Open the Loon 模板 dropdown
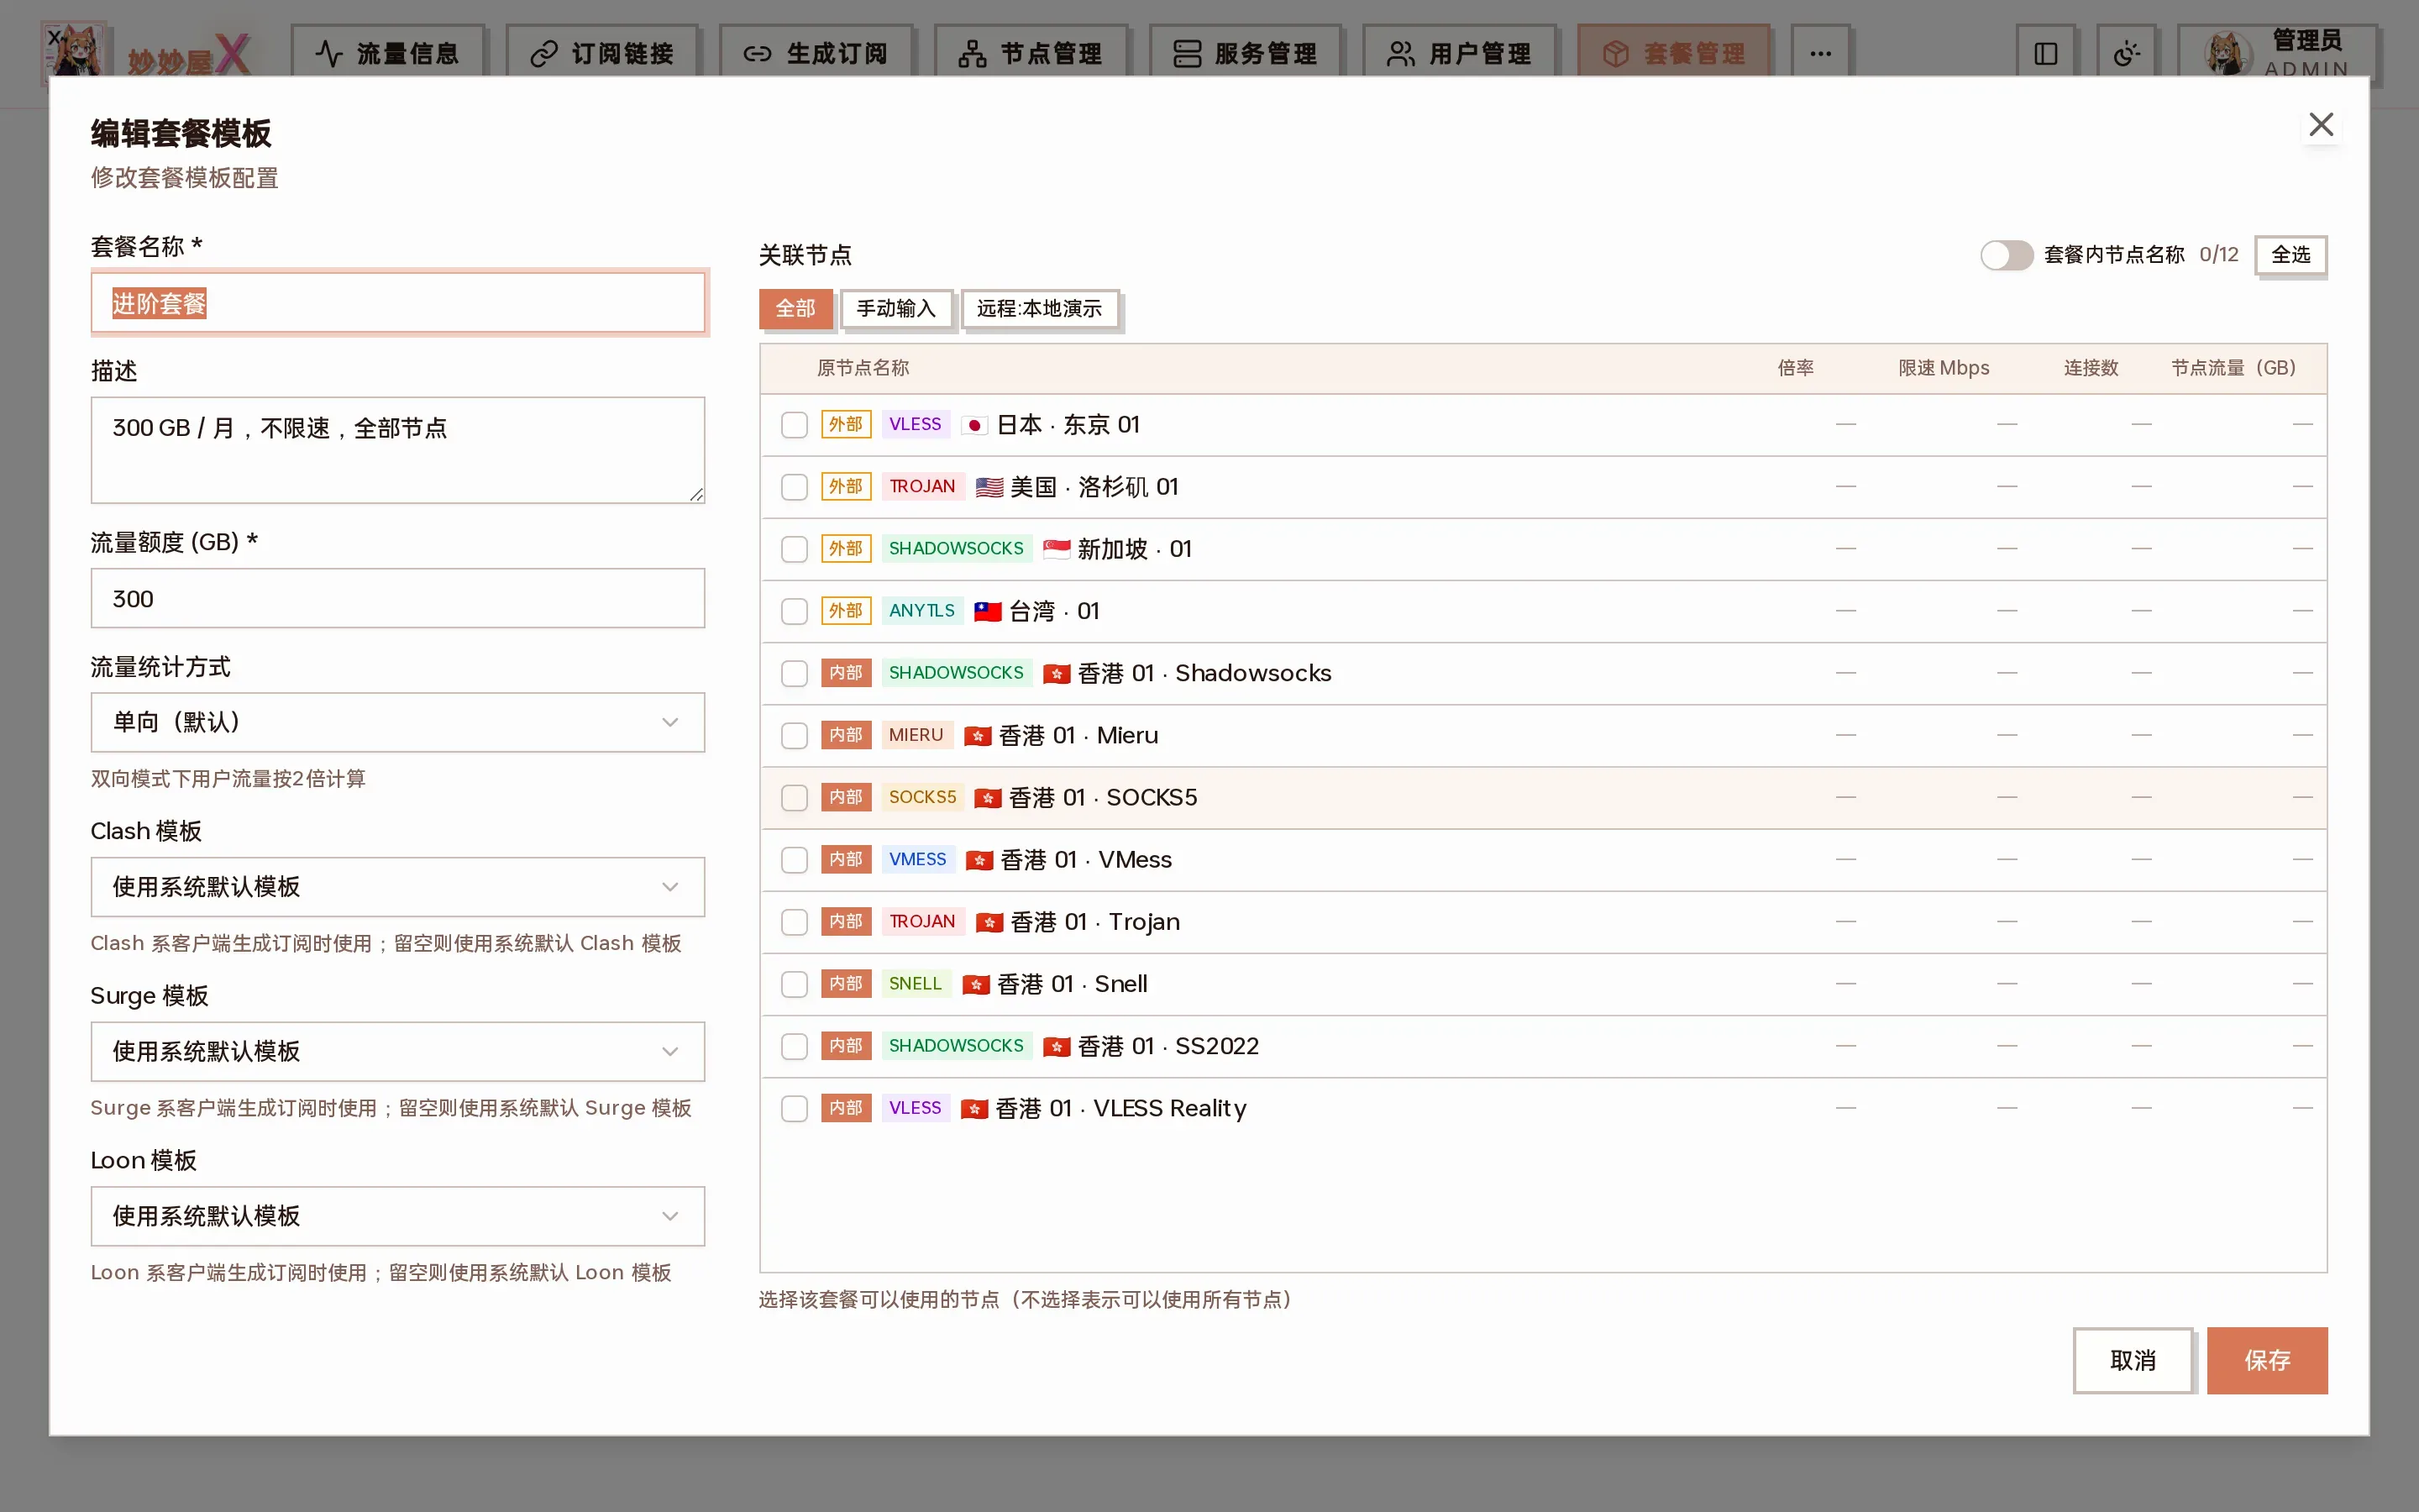This screenshot has height=1512, width=2419. pos(398,1216)
